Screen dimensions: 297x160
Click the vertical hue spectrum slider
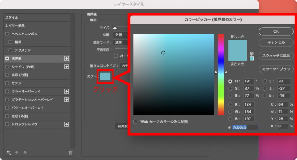click(221, 75)
